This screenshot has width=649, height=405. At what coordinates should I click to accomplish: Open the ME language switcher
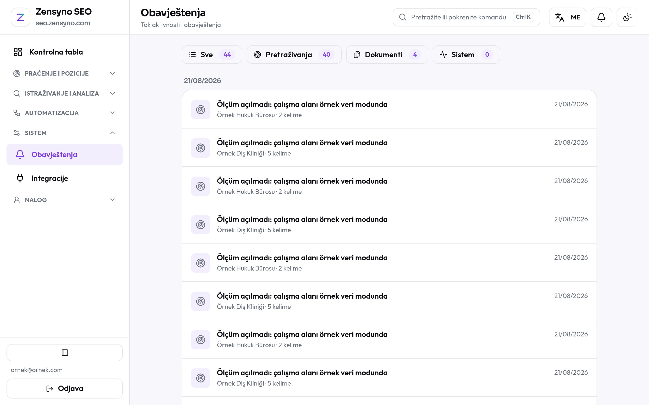pyautogui.click(x=567, y=17)
